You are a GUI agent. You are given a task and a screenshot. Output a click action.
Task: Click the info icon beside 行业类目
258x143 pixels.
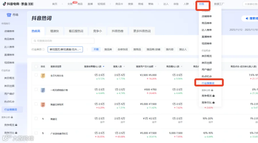tap(44, 49)
